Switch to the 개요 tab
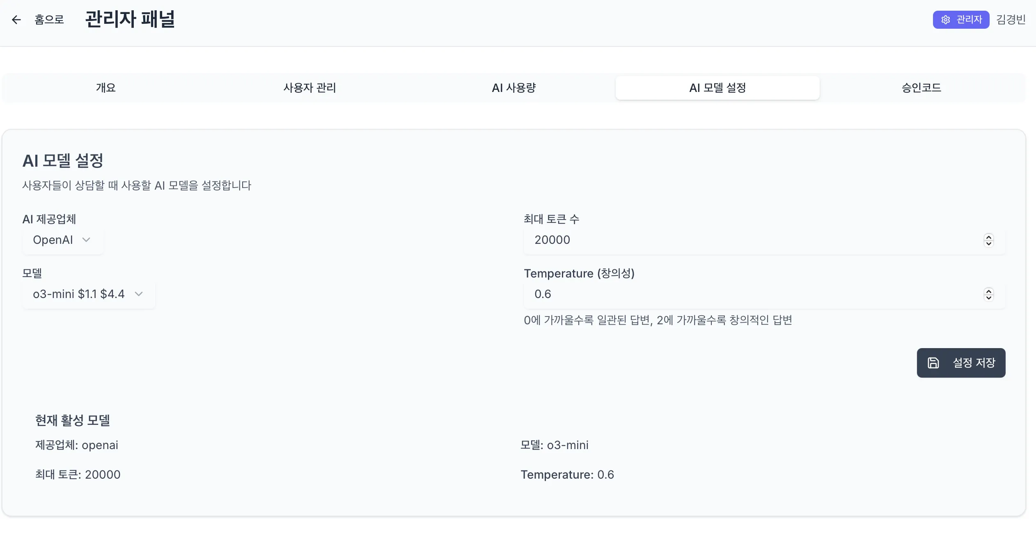Viewport: 1036px width, 555px height. coord(105,88)
